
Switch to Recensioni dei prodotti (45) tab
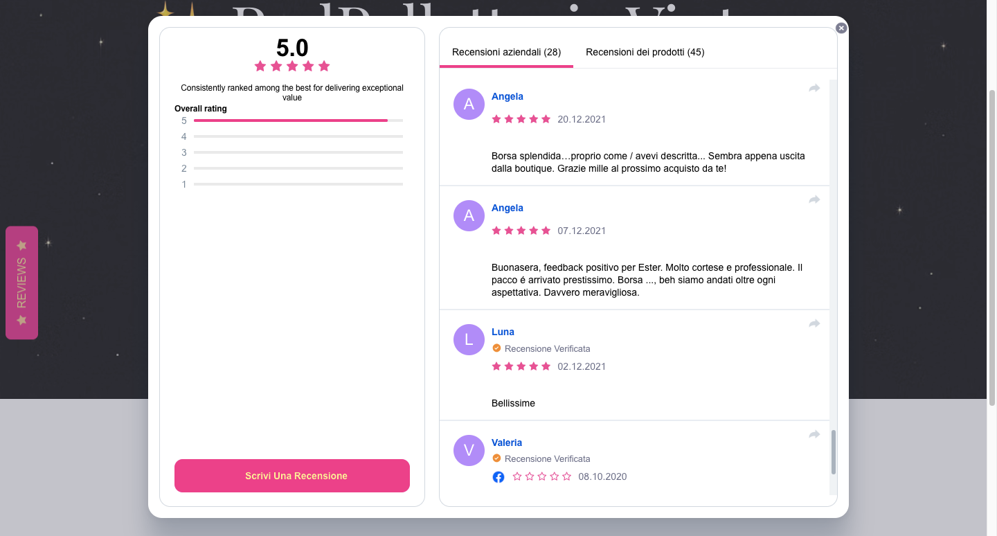645,52
